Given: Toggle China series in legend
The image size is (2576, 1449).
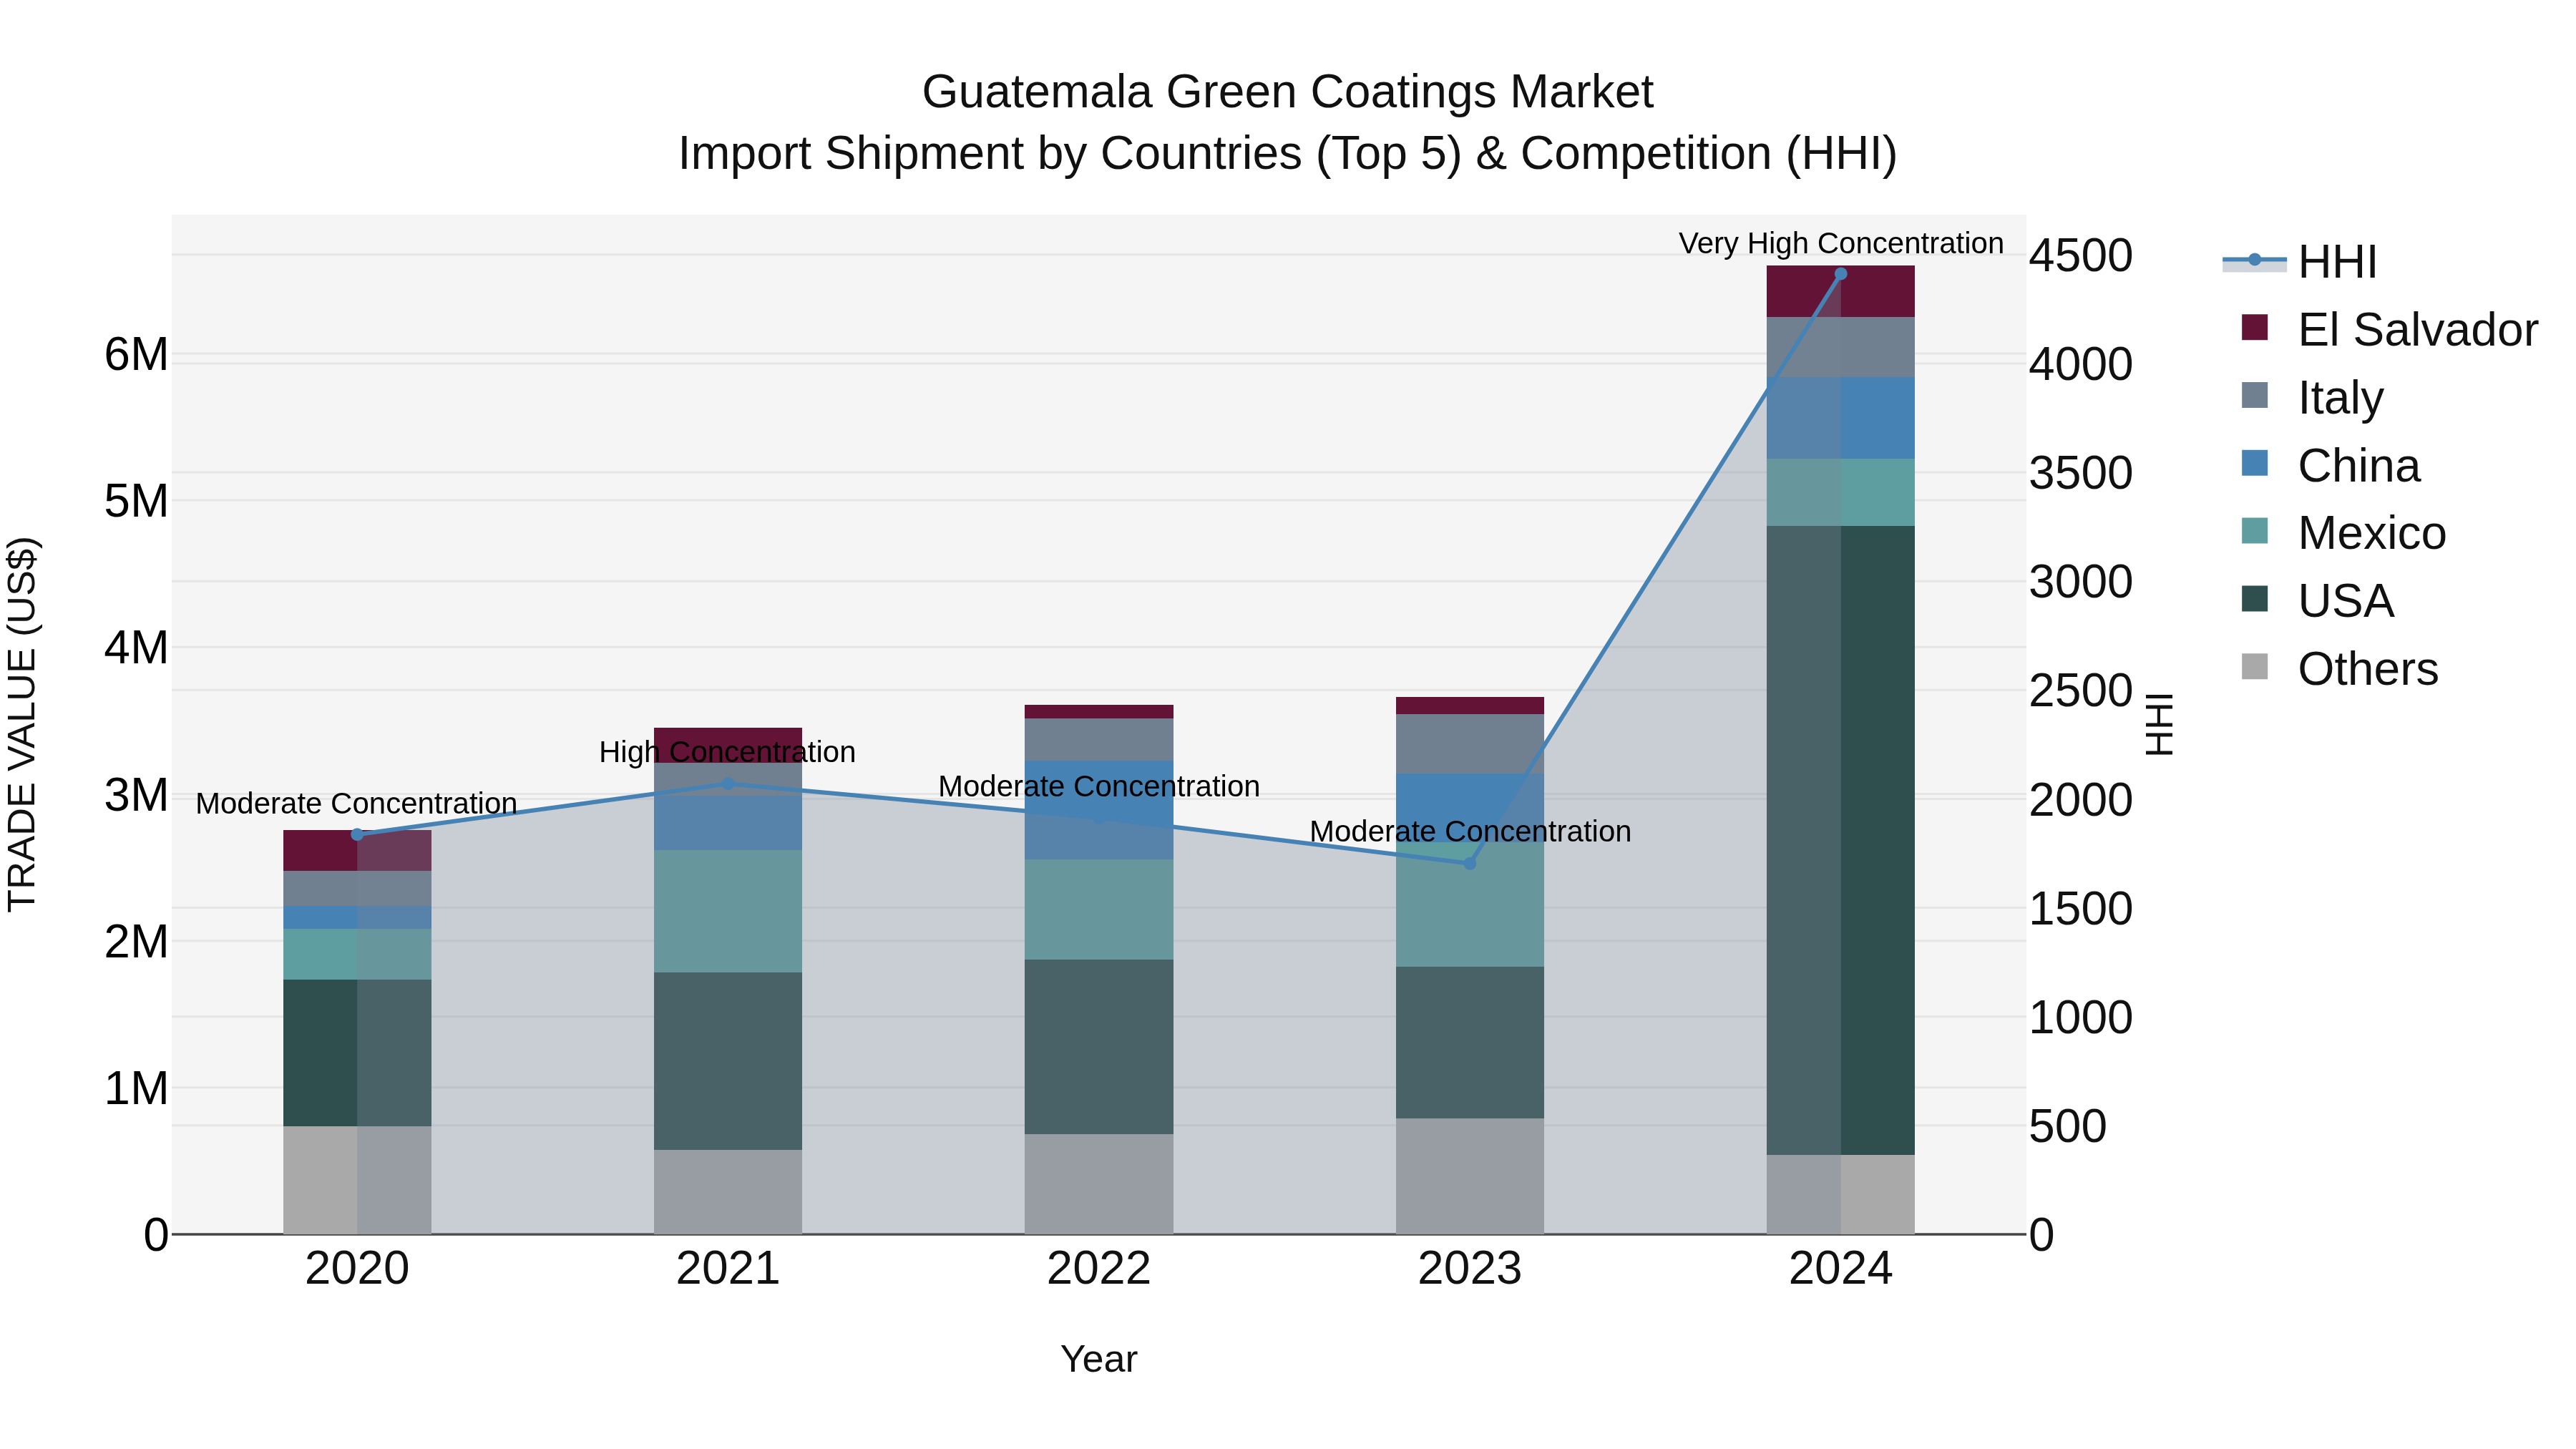Looking at the screenshot, I should 2330,465.
